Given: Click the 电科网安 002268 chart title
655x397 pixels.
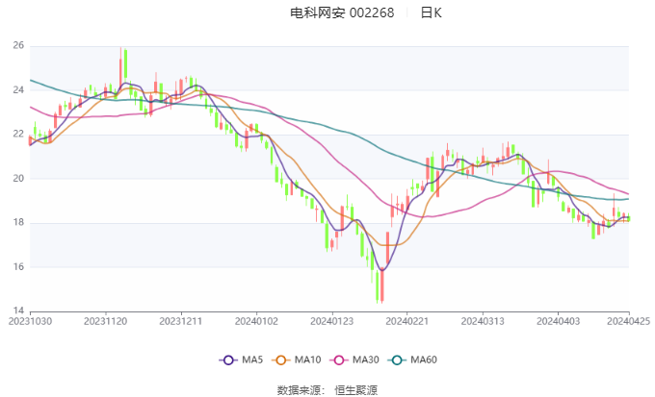Looking at the screenshot, I should pyautogui.click(x=342, y=13).
